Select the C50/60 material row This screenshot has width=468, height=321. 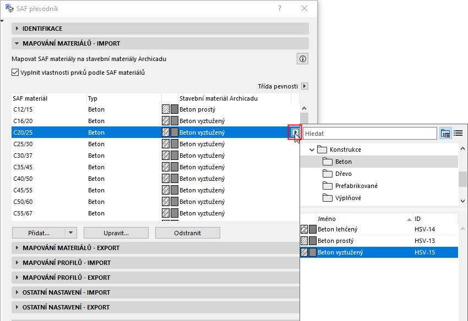(x=155, y=202)
